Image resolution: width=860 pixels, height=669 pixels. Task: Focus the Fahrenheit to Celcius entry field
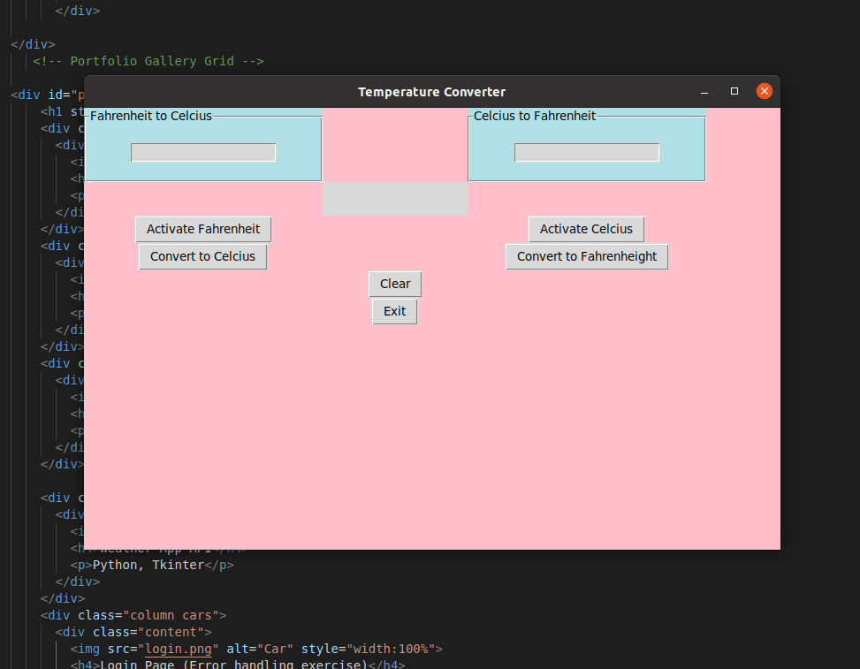(203, 152)
